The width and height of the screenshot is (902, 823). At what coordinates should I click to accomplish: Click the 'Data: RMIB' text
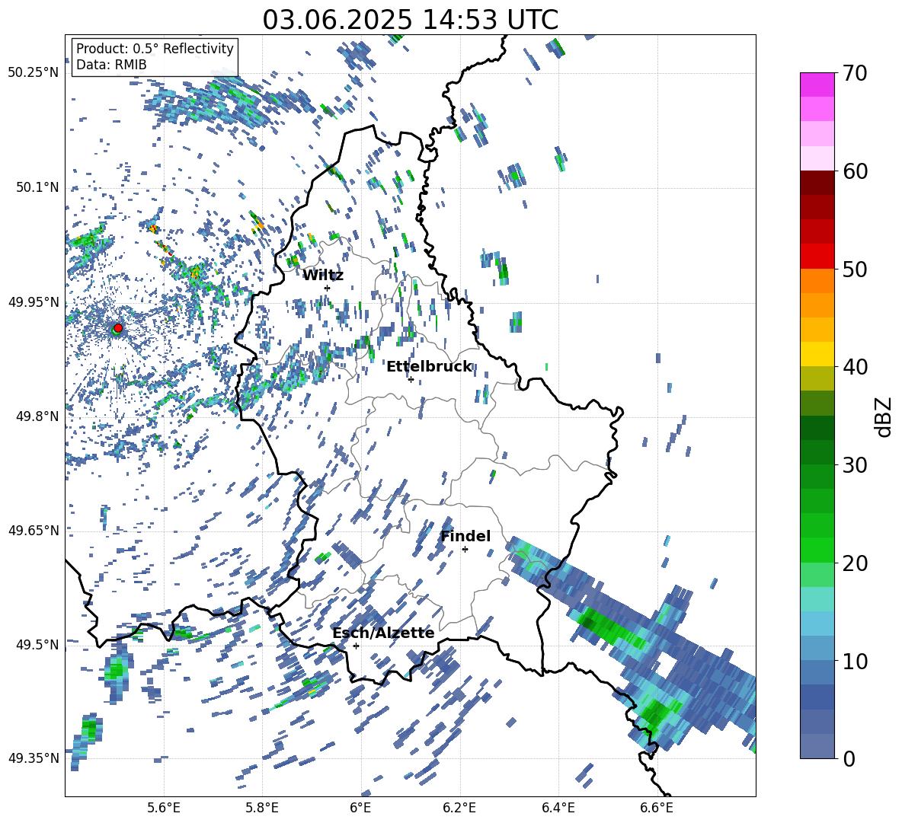click(x=111, y=65)
